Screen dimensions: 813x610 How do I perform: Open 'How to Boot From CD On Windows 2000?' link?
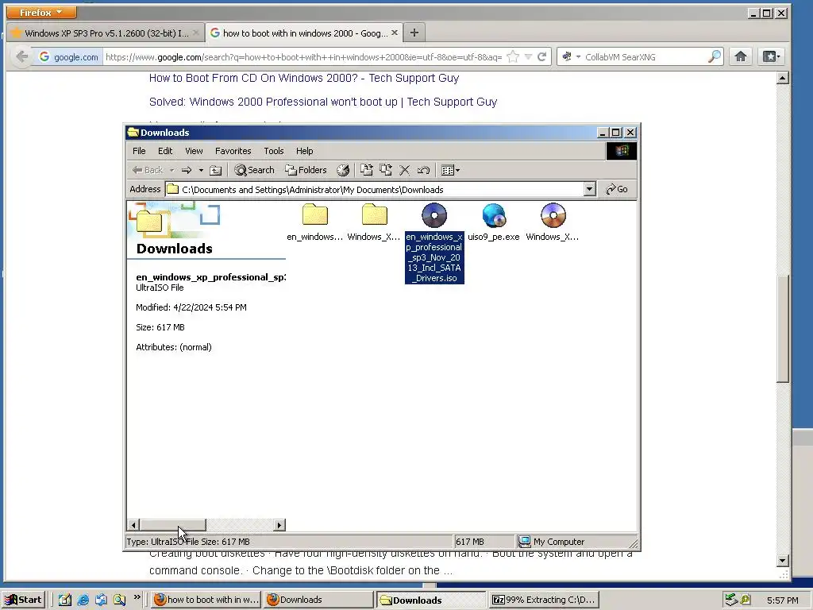(304, 78)
